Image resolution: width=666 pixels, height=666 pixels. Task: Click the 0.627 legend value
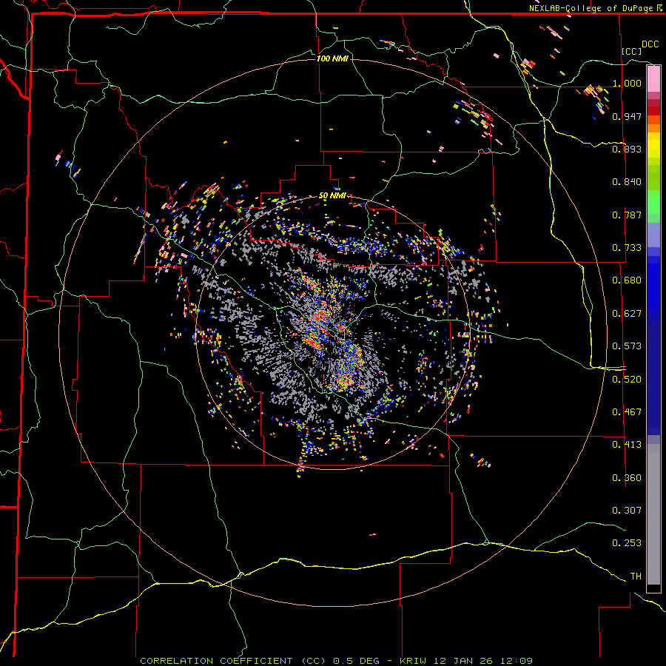click(627, 314)
